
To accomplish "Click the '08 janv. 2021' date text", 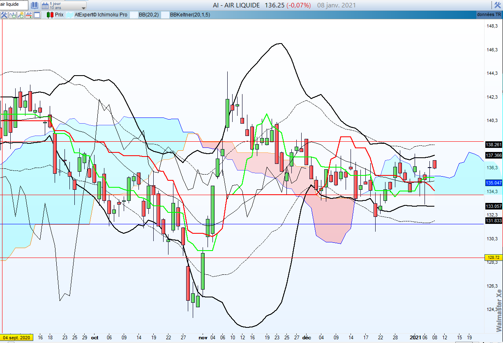I will 337,5.
